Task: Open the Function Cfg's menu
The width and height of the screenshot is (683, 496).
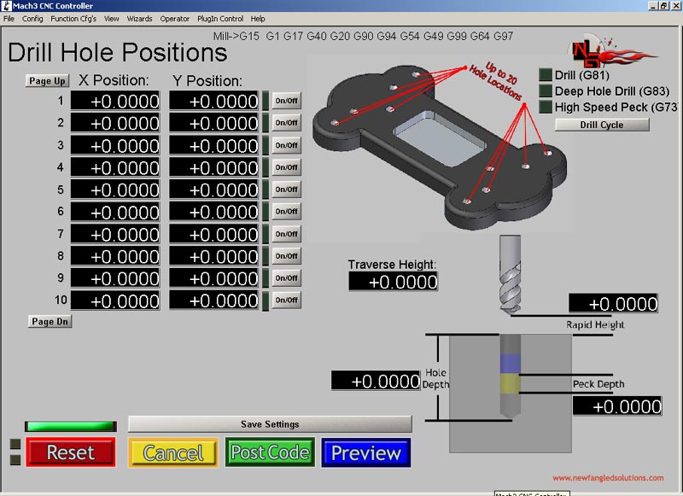Action: click(73, 19)
